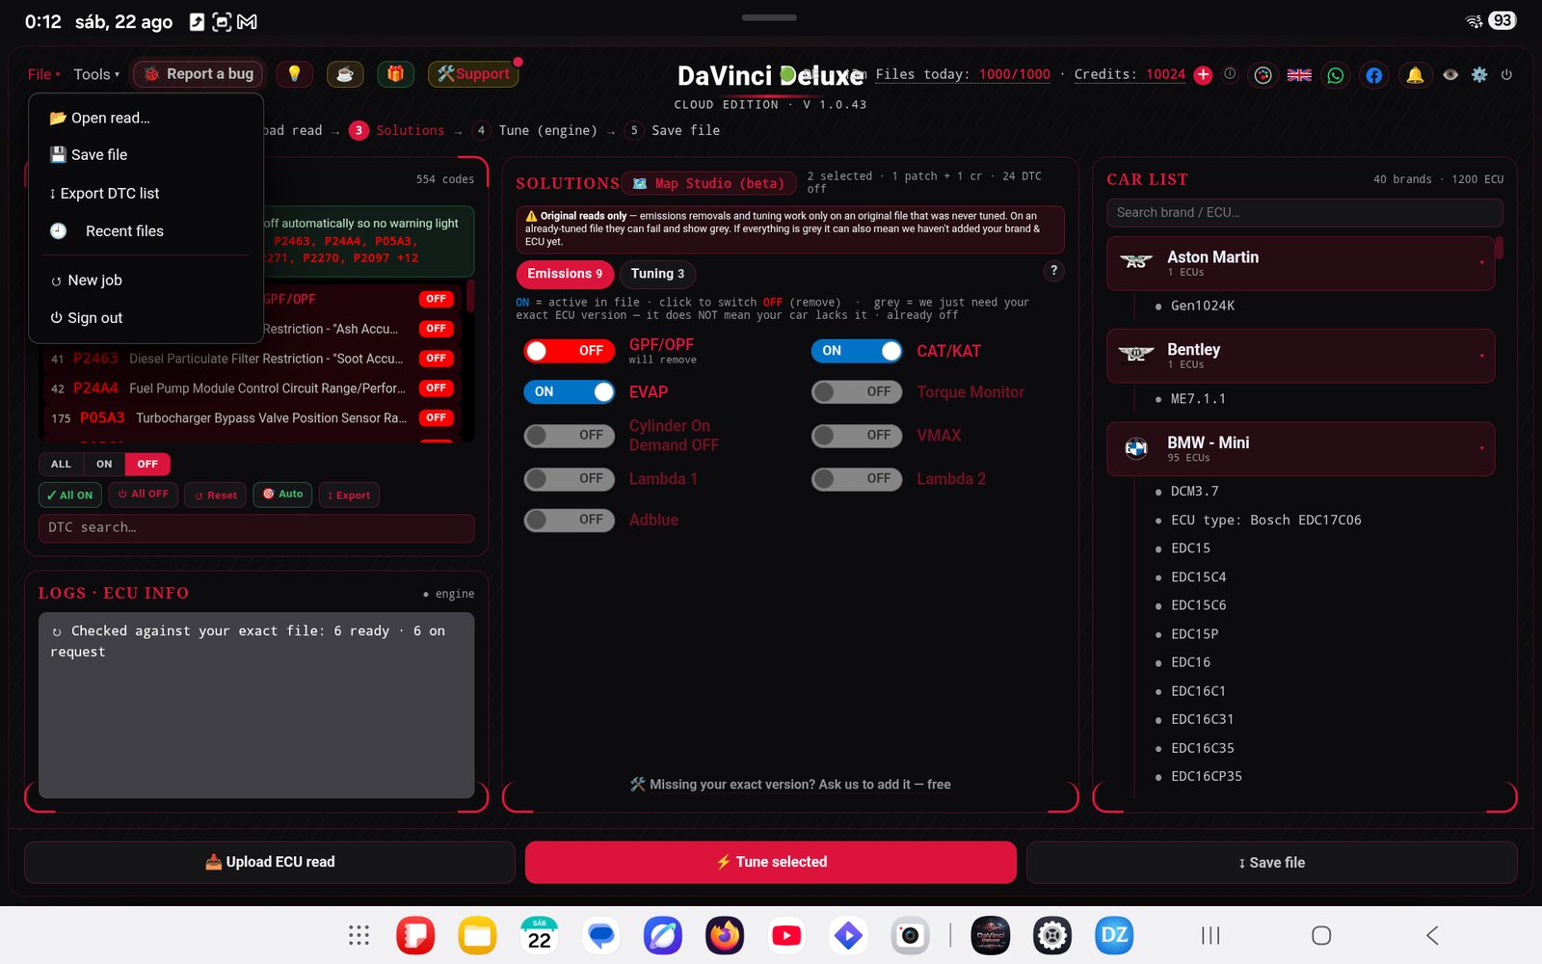Viewport: 1542px width, 964px height.
Task: Open Map Studio (beta) button
Action: 708,183
